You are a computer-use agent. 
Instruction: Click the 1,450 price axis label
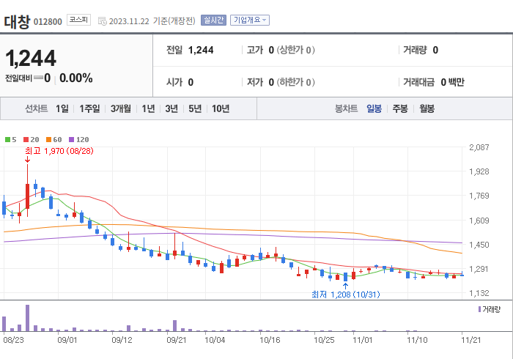pyautogui.click(x=479, y=245)
